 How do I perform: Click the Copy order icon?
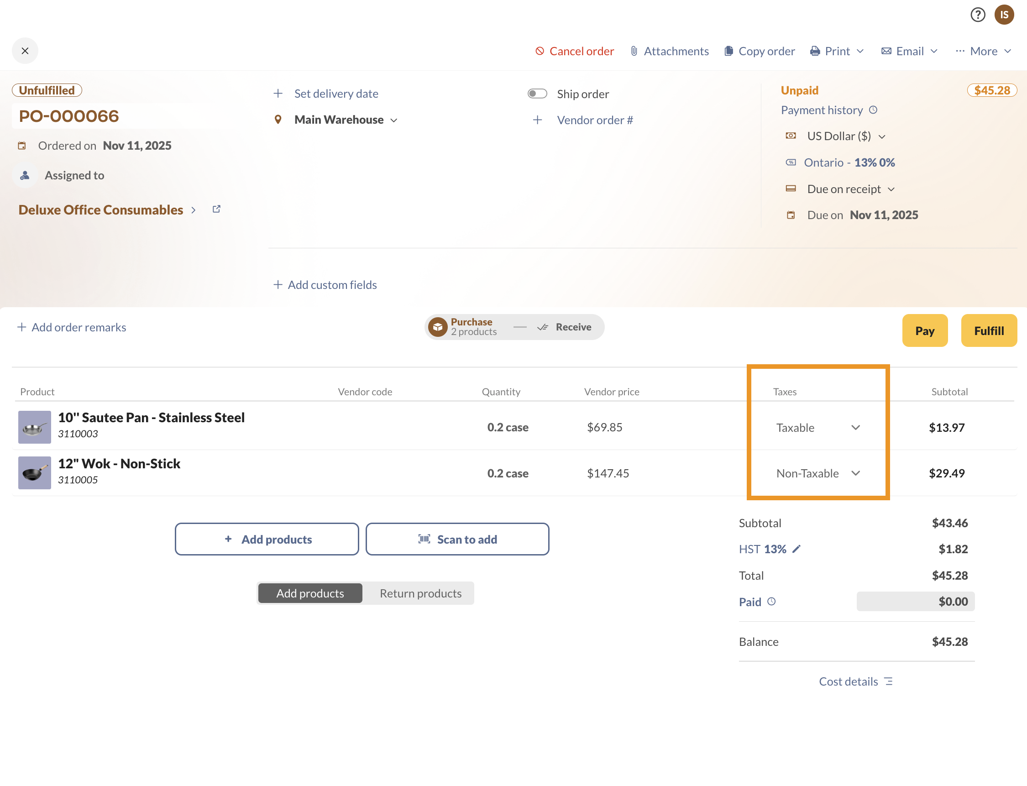[728, 51]
